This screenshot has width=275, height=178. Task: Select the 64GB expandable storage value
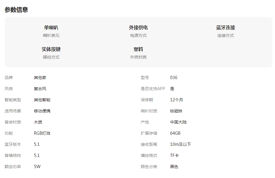[175, 133]
